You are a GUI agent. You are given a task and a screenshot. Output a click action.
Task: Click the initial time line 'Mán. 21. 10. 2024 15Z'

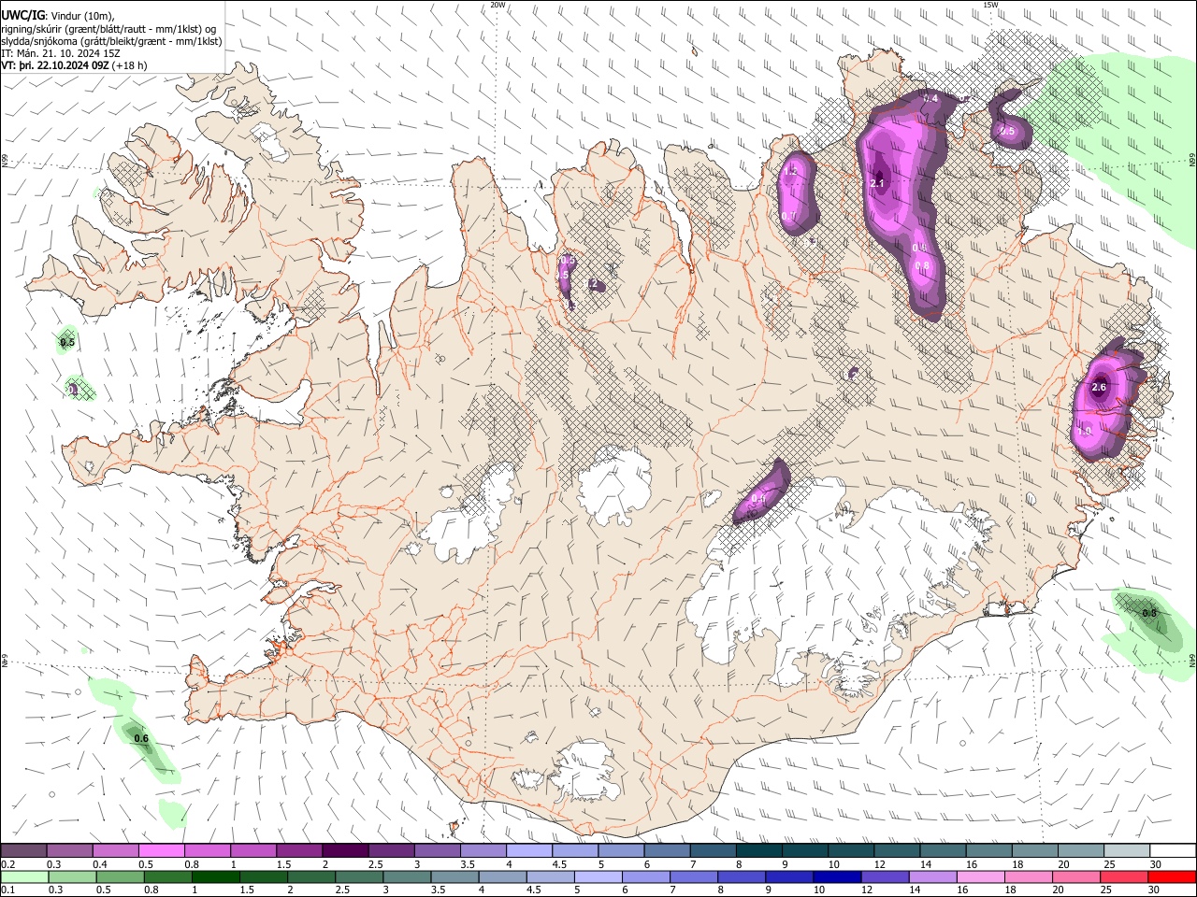coord(69,53)
